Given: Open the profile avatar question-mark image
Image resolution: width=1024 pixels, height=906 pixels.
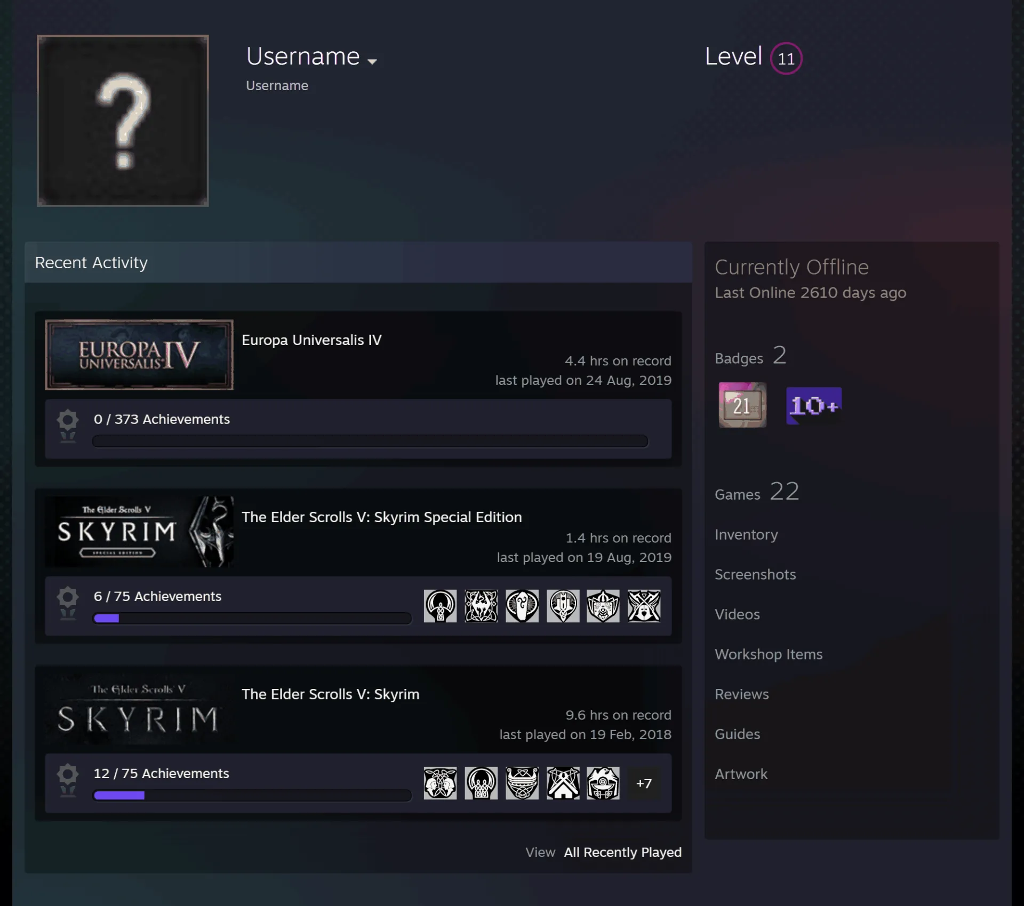Looking at the screenshot, I should 123,121.
